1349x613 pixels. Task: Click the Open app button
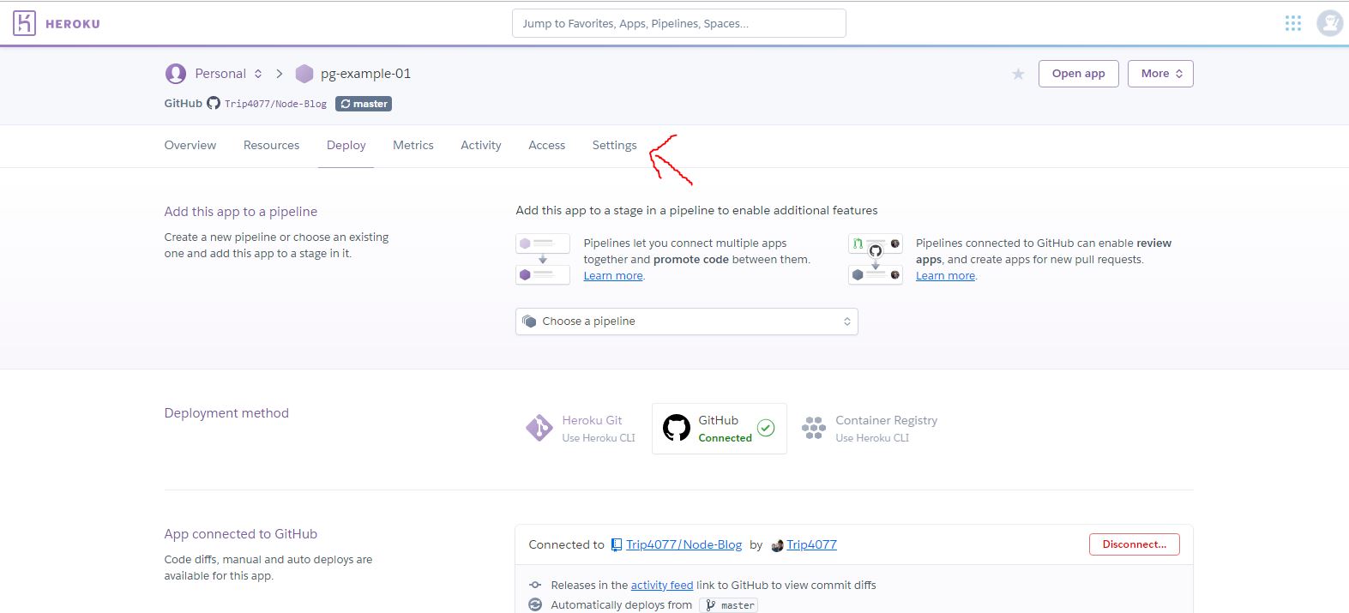[x=1079, y=74]
